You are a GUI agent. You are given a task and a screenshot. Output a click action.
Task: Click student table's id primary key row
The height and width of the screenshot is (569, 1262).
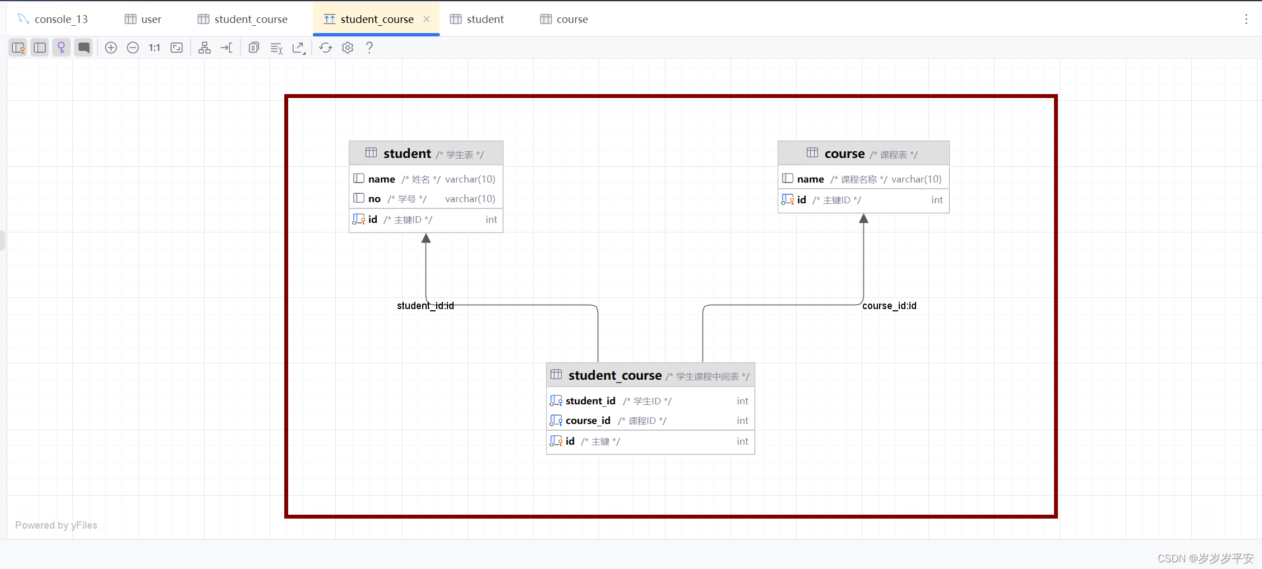(x=426, y=220)
